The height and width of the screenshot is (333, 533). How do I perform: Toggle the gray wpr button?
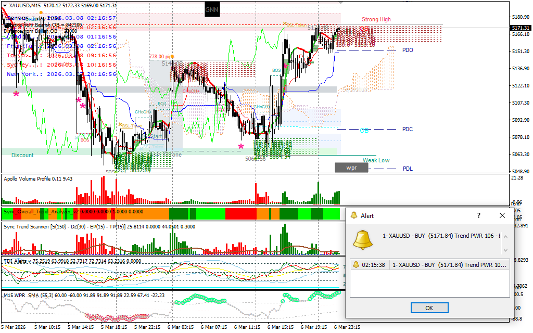click(351, 168)
